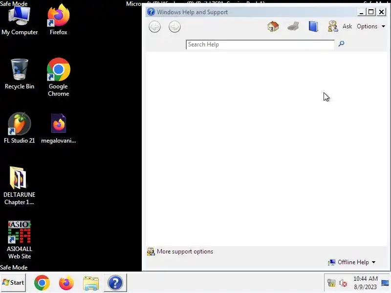This screenshot has width=391, height=293.
Task: Click the magnifier Search Help button
Action: (x=341, y=44)
